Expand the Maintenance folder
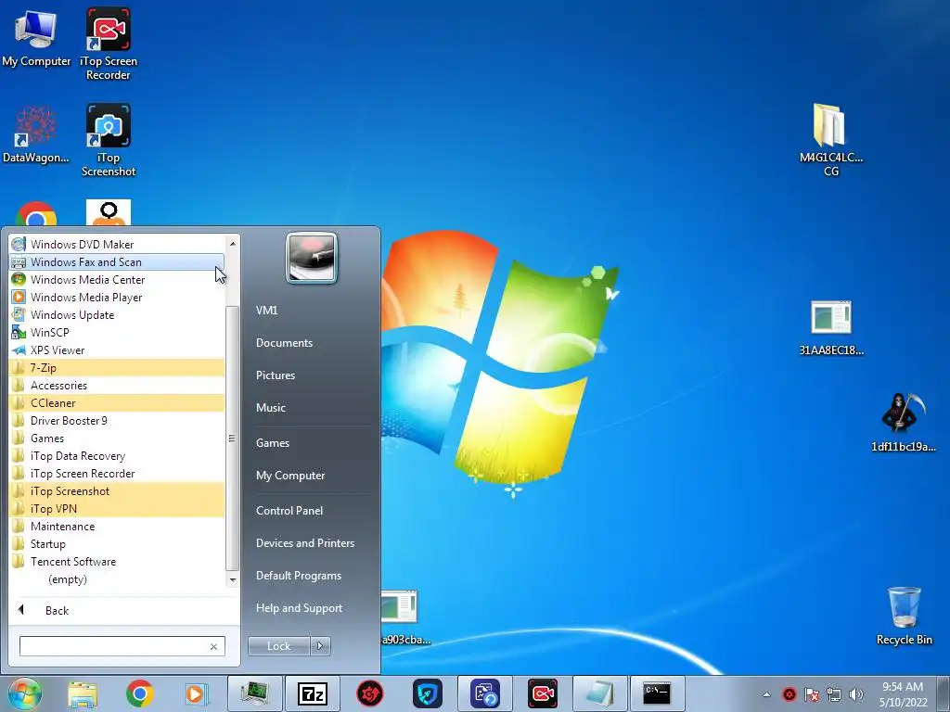The width and height of the screenshot is (950, 712). (x=117, y=527)
